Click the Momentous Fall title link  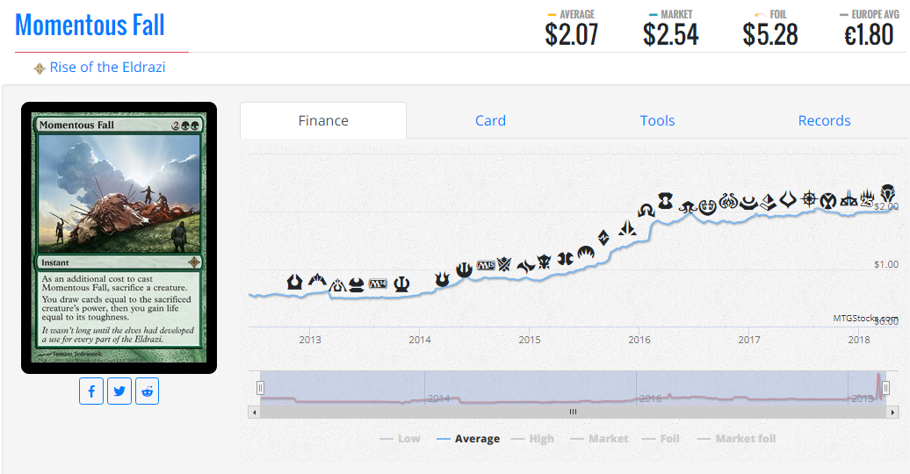(90, 25)
